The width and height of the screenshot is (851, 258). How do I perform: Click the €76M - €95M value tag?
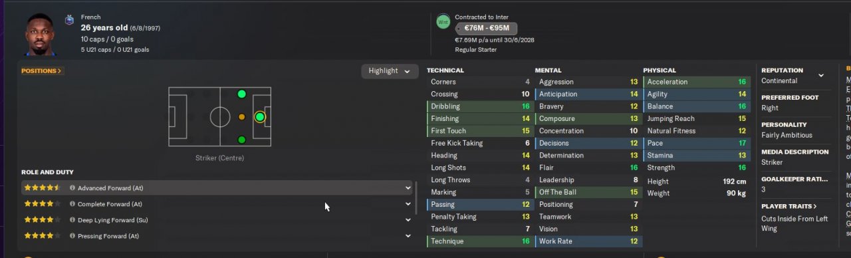point(486,28)
